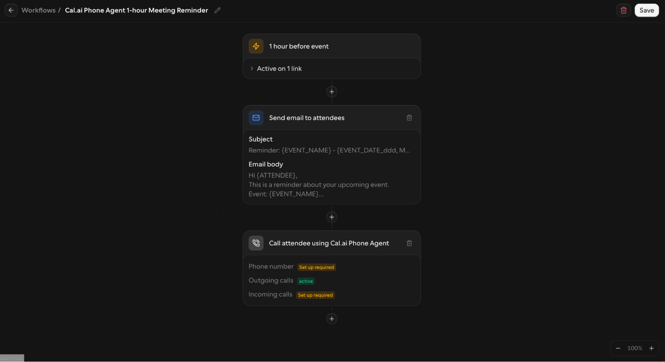Edit the workflow name with the pencil icon

(x=217, y=10)
